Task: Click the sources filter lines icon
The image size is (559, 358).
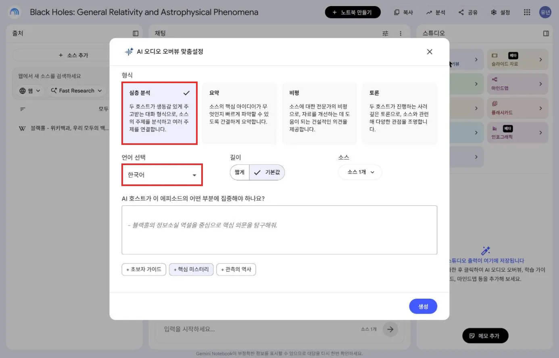Action: [23, 109]
